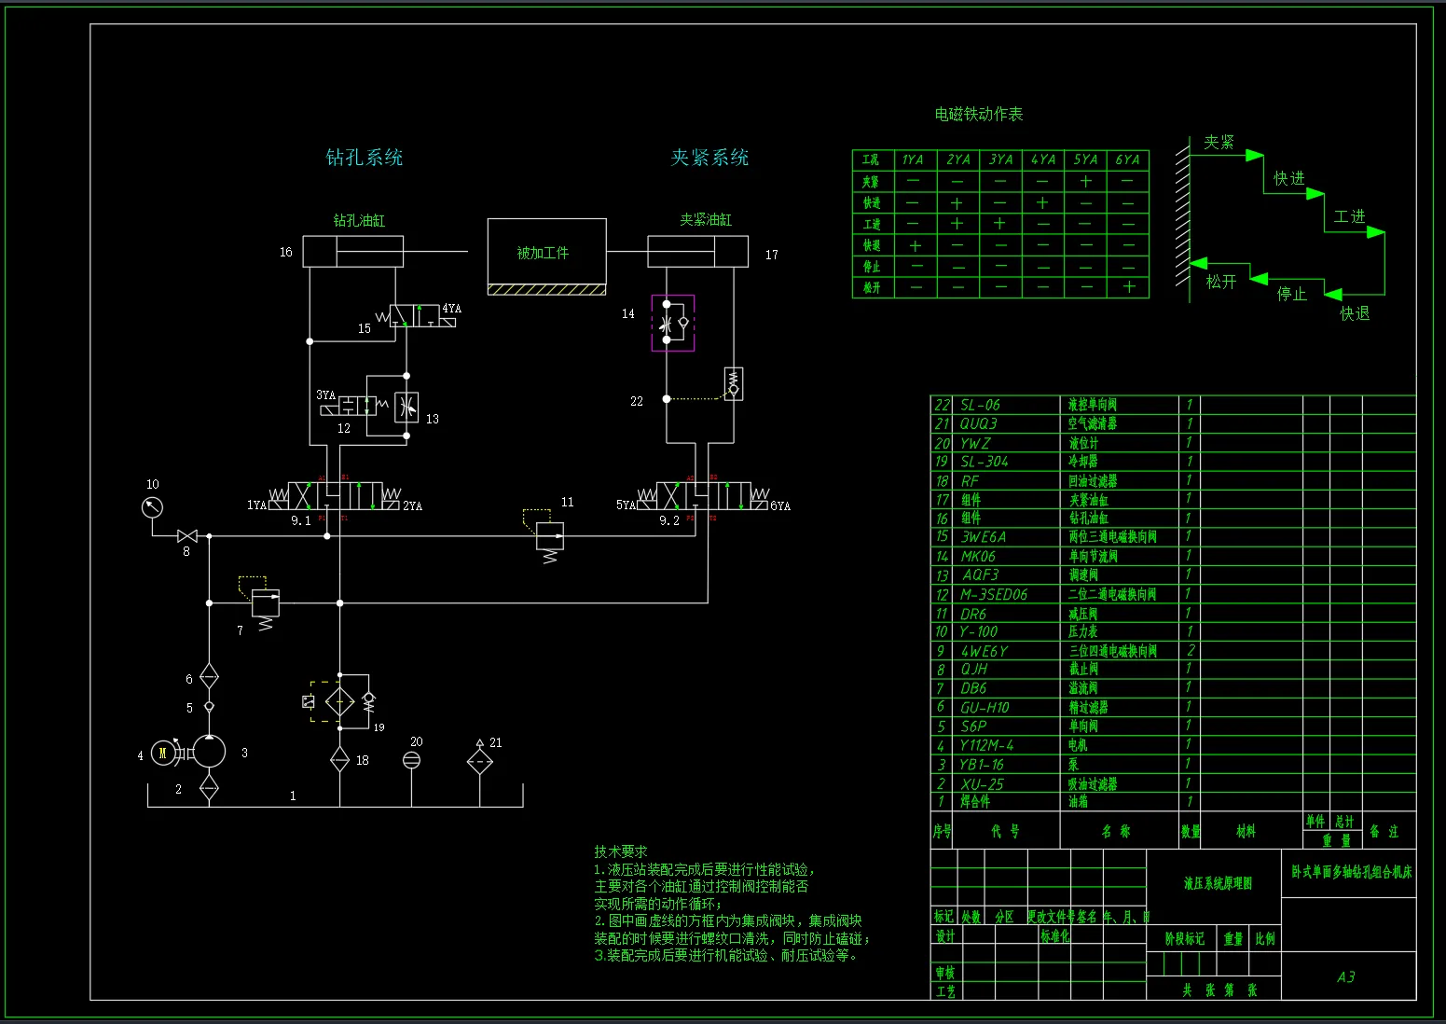Click the XU-25 code in the parts list
Image resolution: width=1446 pixels, height=1024 pixels.
[982, 784]
